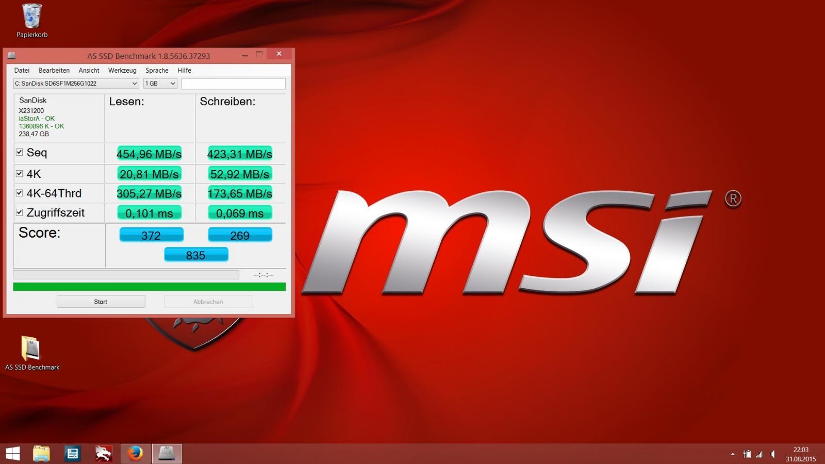Open the Papierkorb recycle bin icon
825x464 pixels.
(32, 21)
